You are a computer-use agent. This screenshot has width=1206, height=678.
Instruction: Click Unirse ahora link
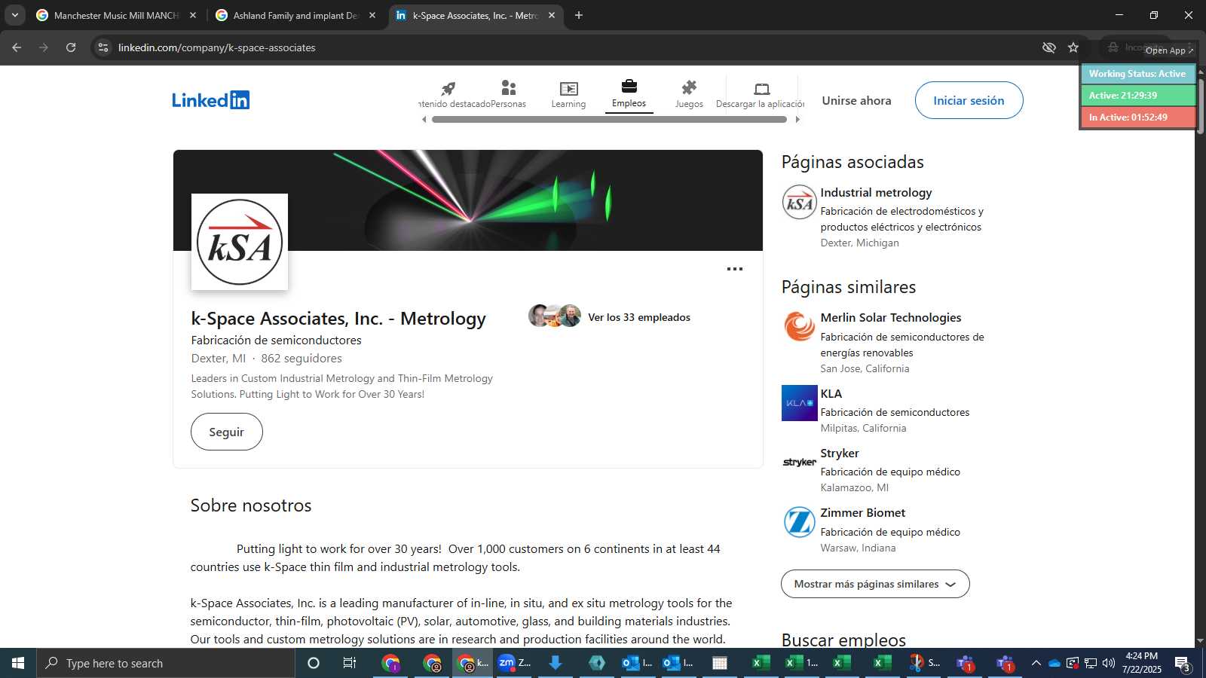coord(856,100)
